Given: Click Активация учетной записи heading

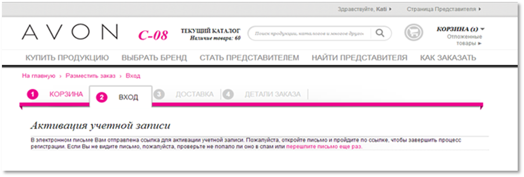Looking at the screenshot, I should coord(100,126).
